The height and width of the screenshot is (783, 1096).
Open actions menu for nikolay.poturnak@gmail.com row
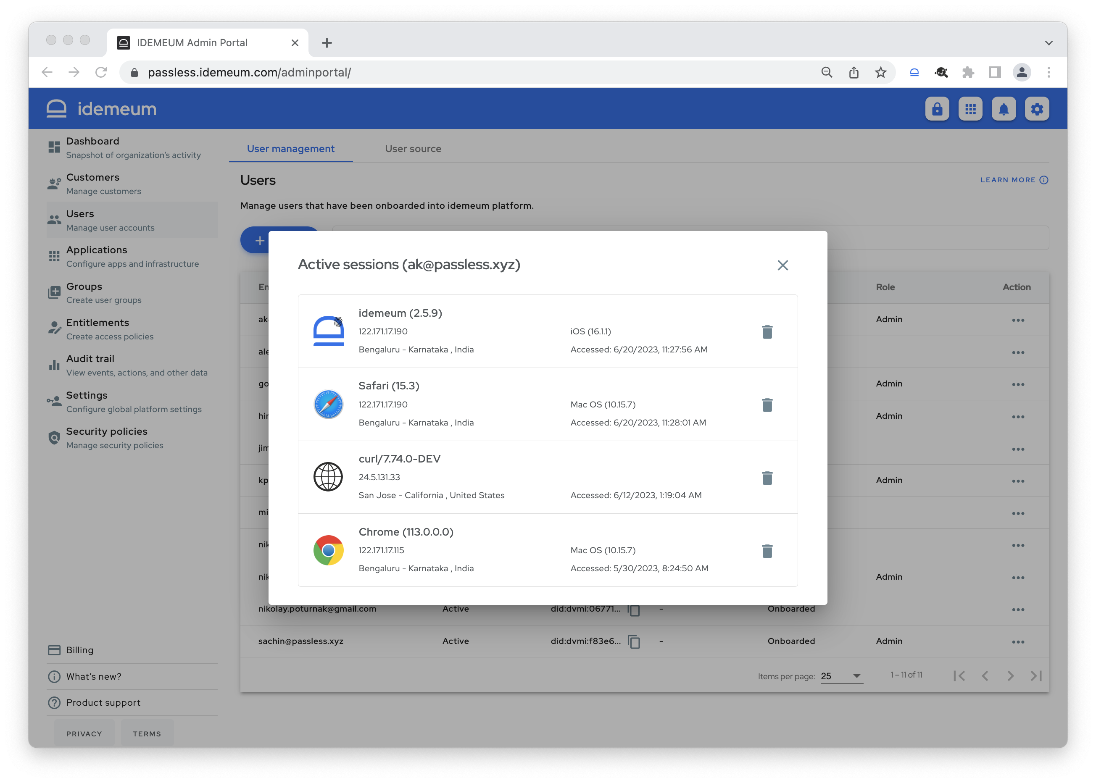(x=1018, y=610)
